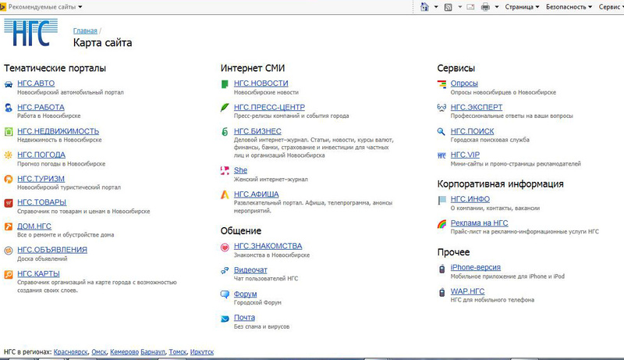Open the Безопасность menu
The width and height of the screenshot is (624, 360).
[570, 6]
